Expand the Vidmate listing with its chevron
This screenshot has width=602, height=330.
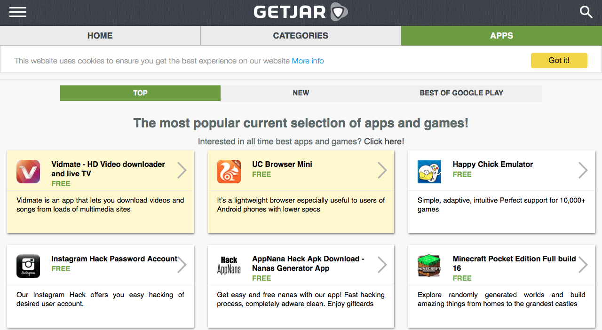click(x=182, y=170)
